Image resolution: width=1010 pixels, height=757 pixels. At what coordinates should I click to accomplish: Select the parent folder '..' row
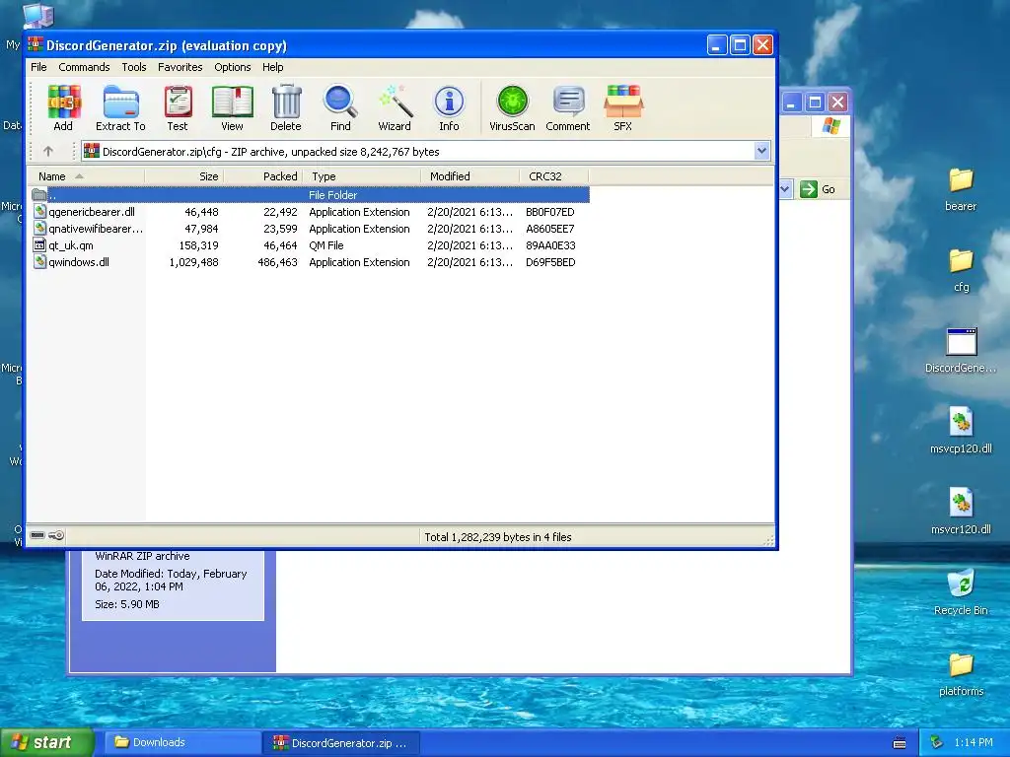pyautogui.click(x=310, y=195)
